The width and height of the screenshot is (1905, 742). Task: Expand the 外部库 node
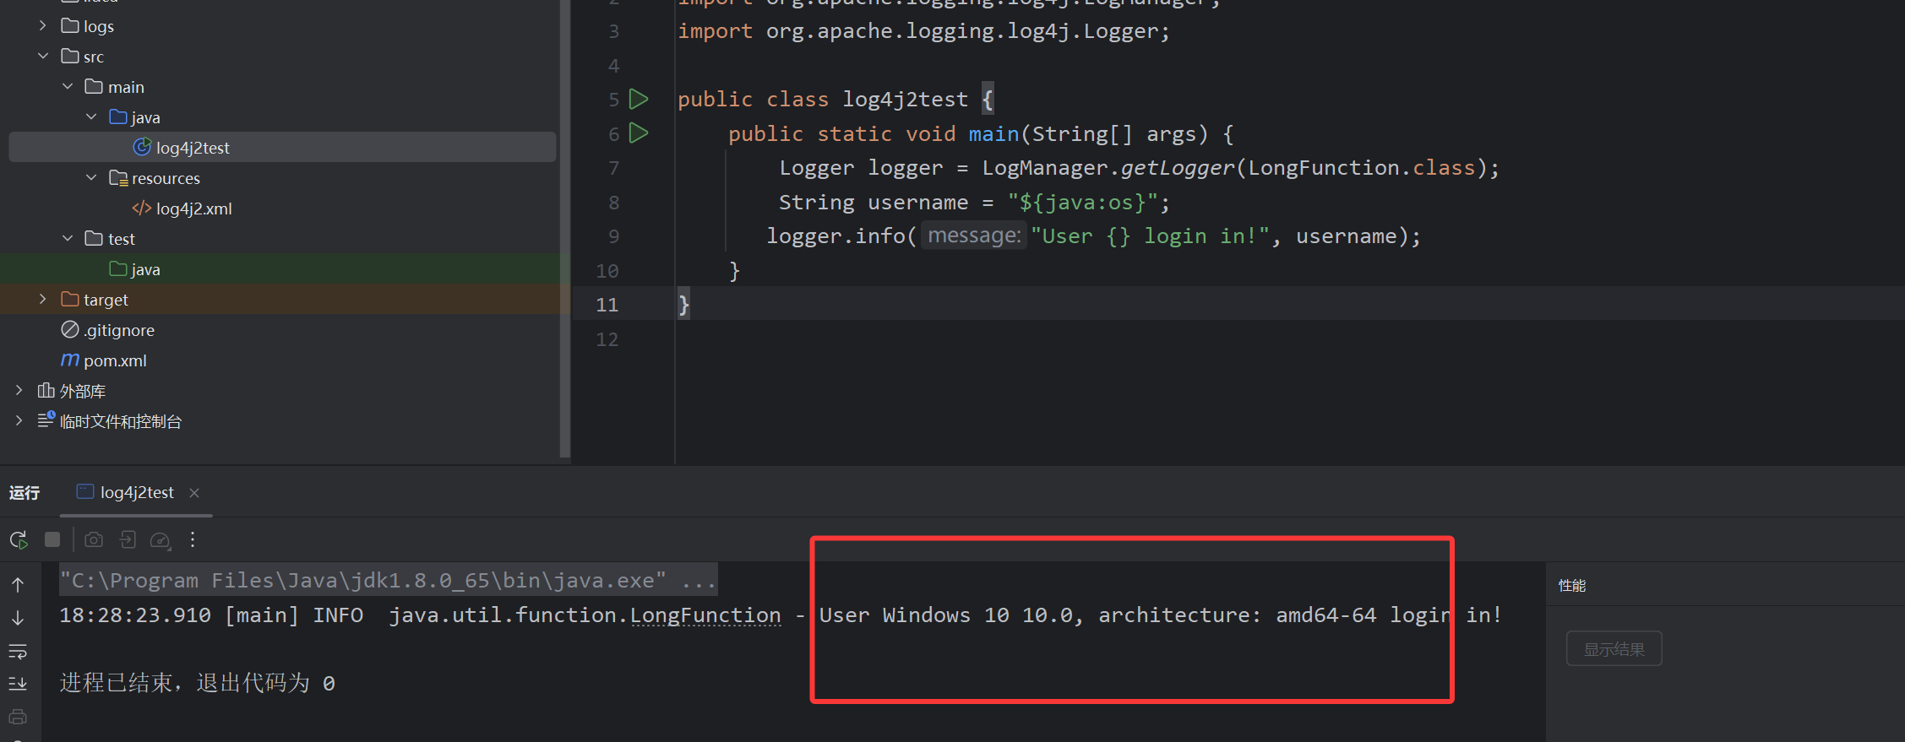(19, 391)
